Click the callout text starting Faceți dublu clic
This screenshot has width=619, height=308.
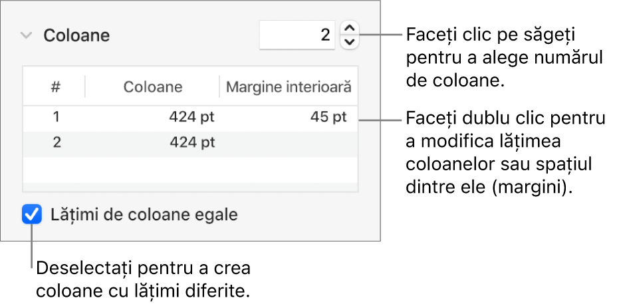tap(505, 153)
